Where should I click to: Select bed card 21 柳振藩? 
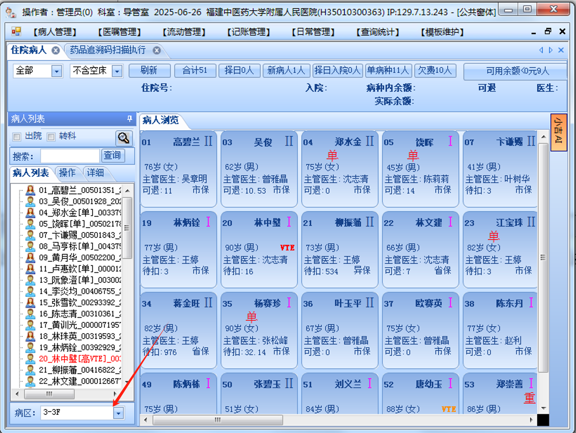click(x=340, y=250)
